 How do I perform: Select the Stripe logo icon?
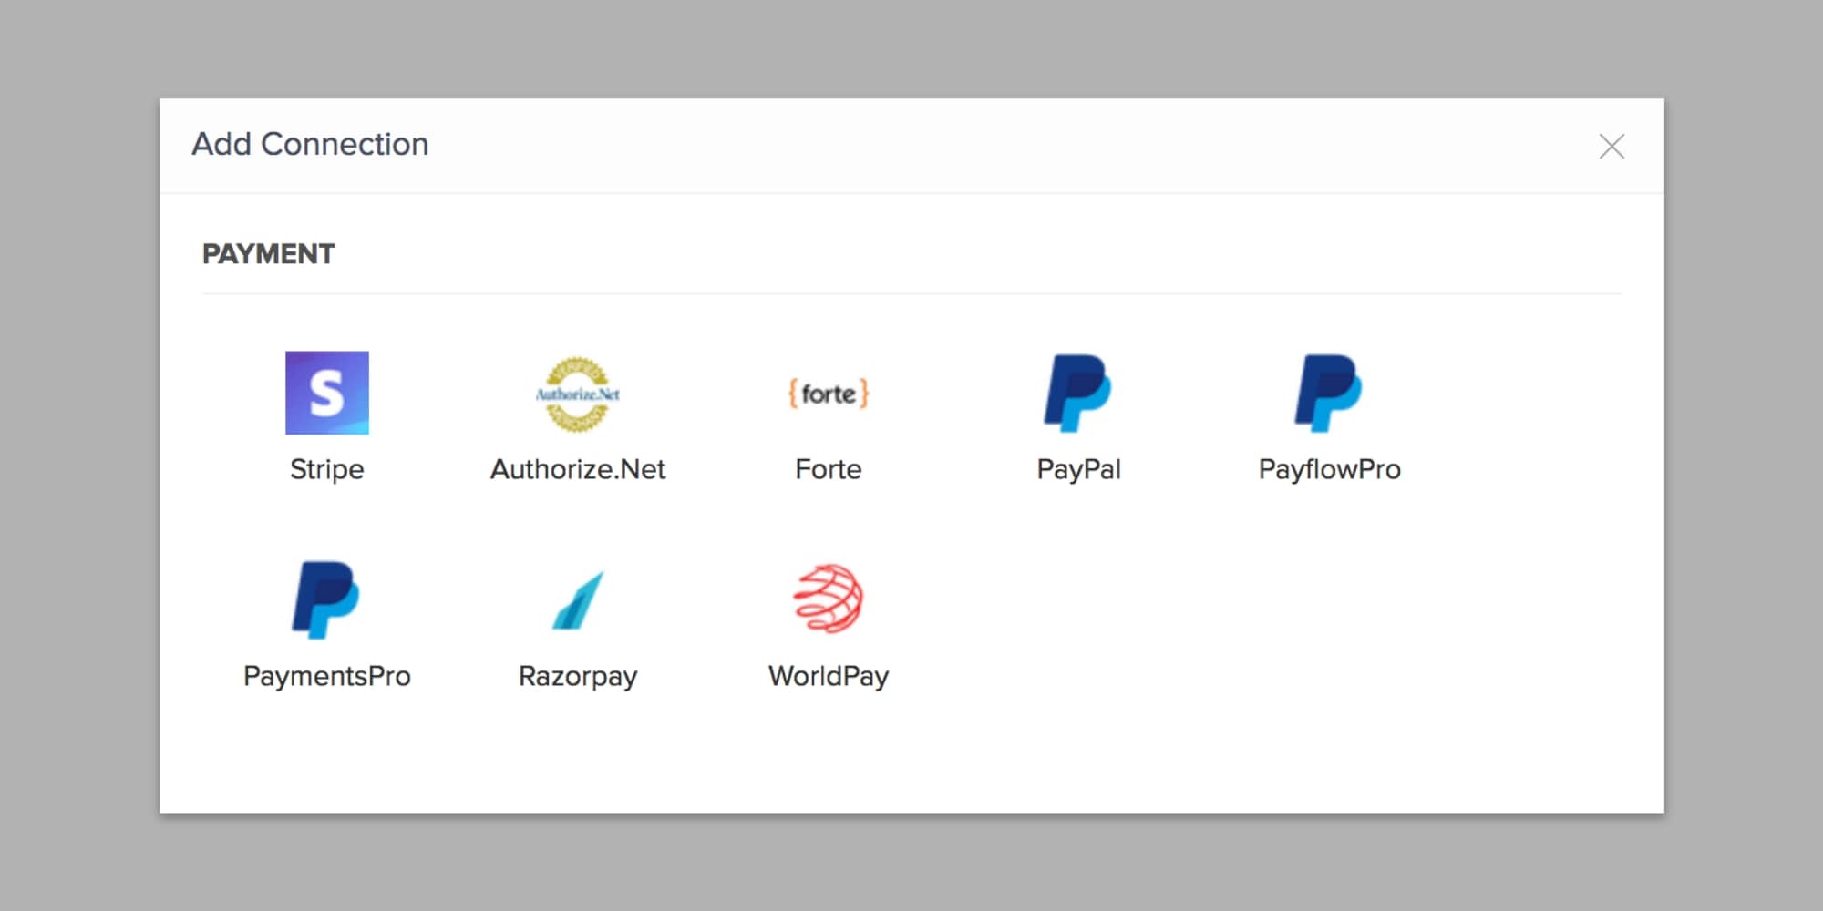coord(327,393)
